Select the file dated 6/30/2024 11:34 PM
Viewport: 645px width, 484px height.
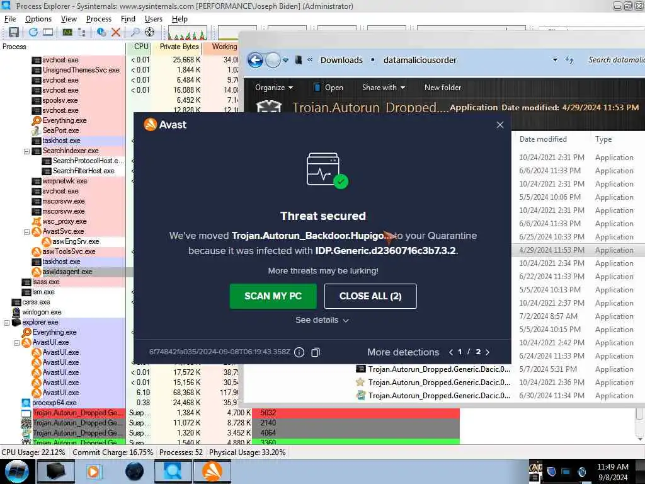[x=499, y=396]
